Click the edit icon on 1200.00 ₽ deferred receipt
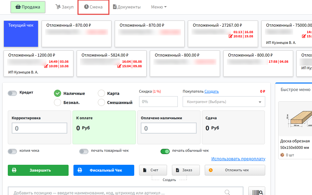 [x=46, y=66]
